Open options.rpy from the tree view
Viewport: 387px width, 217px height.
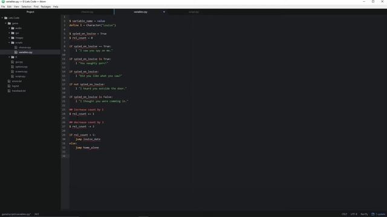pos(22,67)
